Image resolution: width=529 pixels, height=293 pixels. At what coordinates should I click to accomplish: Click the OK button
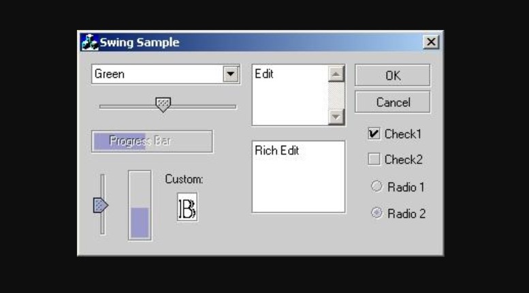pos(393,75)
